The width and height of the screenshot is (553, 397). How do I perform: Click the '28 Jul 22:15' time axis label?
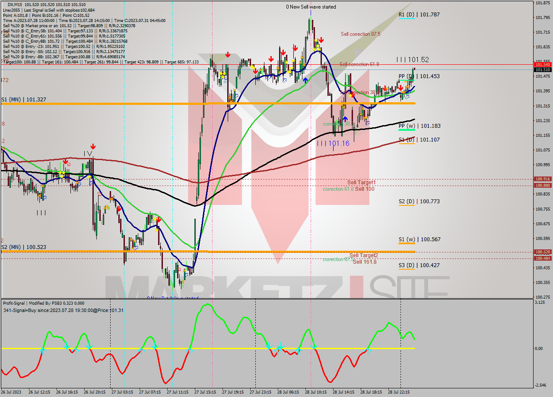[x=399, y=392]
